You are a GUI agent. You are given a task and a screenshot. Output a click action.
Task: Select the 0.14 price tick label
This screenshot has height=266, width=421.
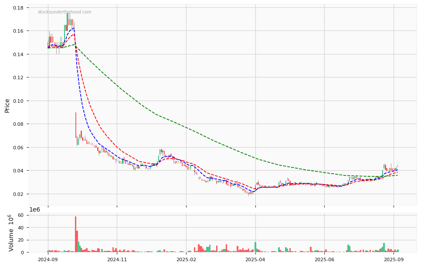pos(18,54)
